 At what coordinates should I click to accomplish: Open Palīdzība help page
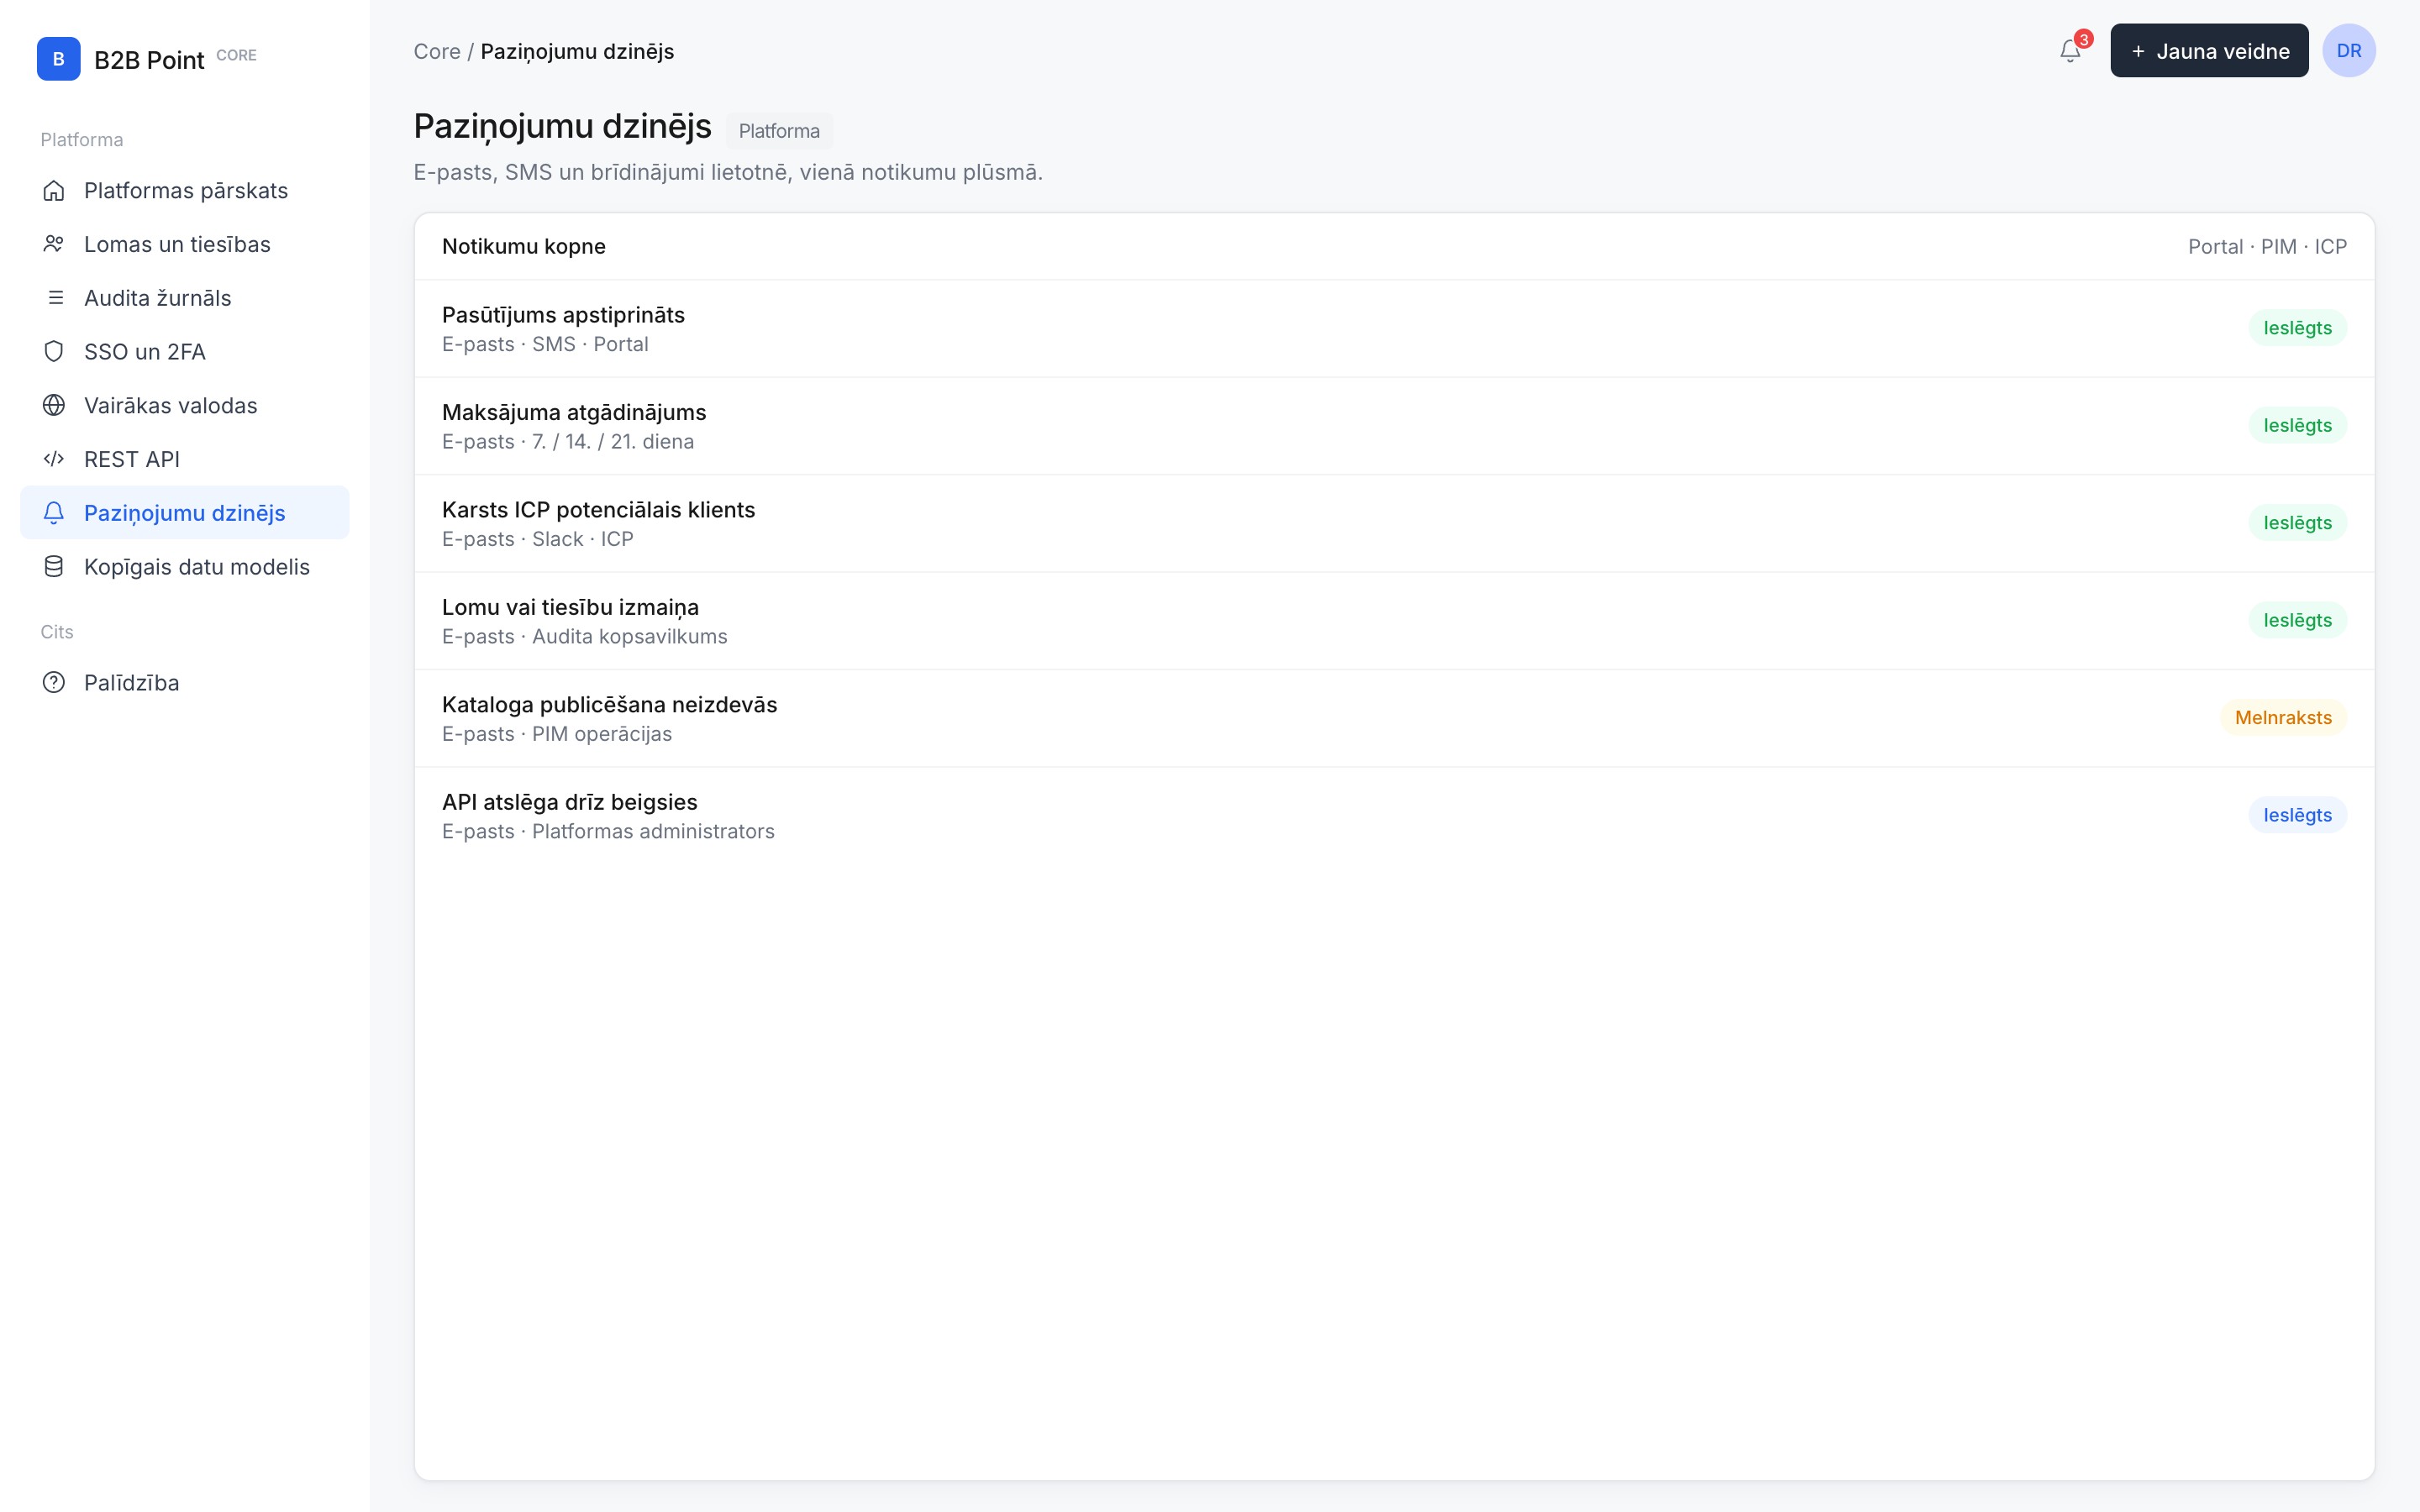coord(185,683)
